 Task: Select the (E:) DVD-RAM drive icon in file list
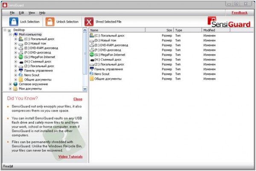(92, 45)
